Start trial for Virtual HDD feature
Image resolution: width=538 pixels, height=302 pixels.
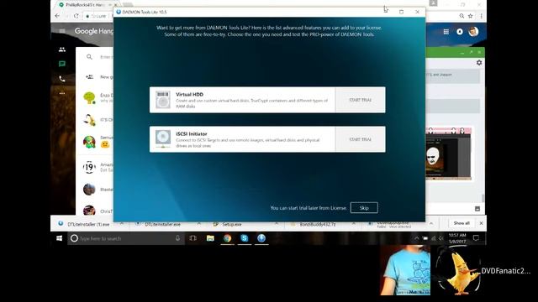click(361, 100)
